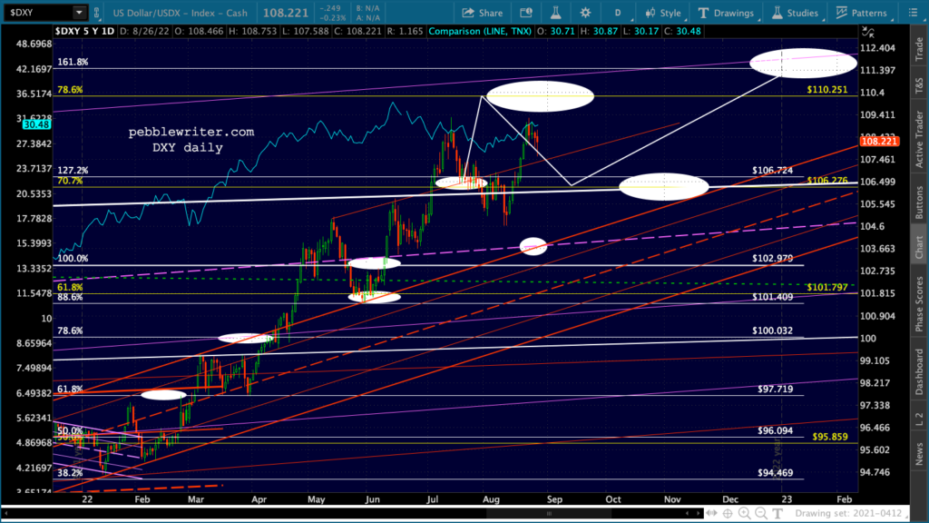Click the 108.221 last price in header
Screen dimensions: 929x523
[x=286, y=13]
